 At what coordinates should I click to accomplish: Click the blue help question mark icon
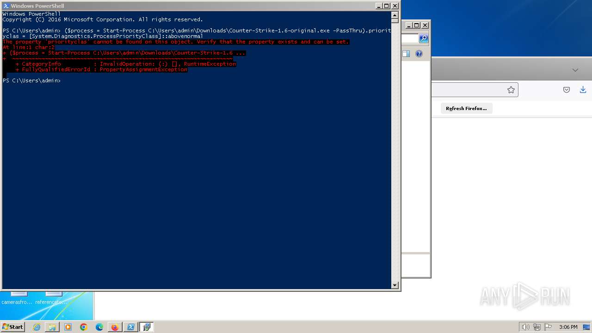[419, 54]
